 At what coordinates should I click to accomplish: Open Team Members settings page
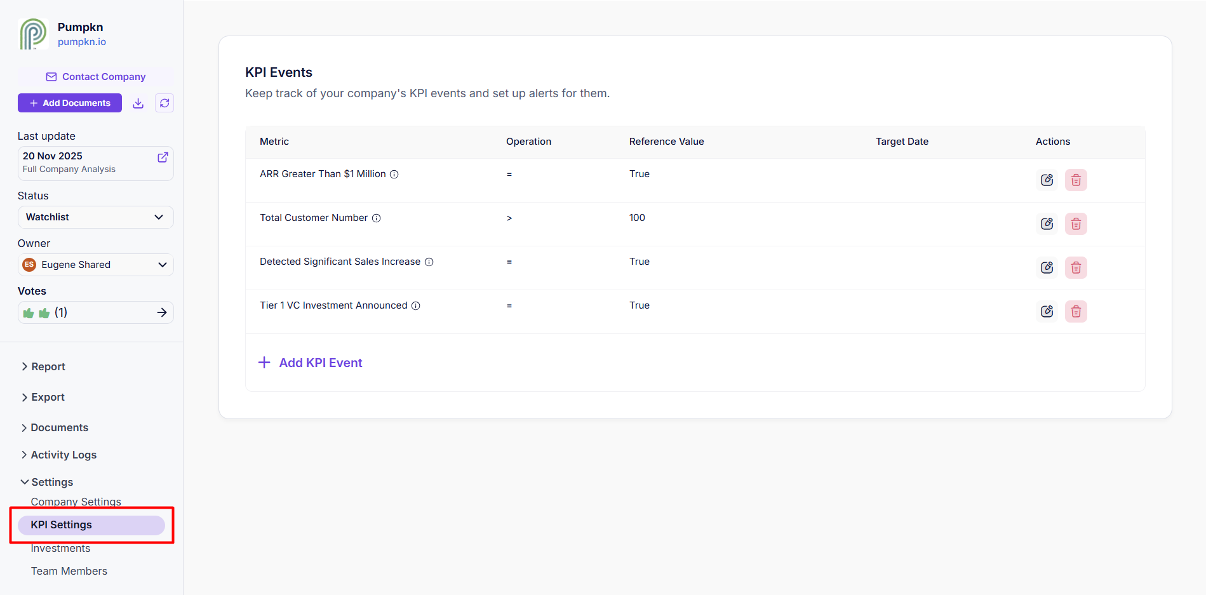69,571
